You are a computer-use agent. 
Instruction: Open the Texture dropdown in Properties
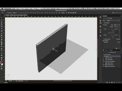click(x=117, y=27)
